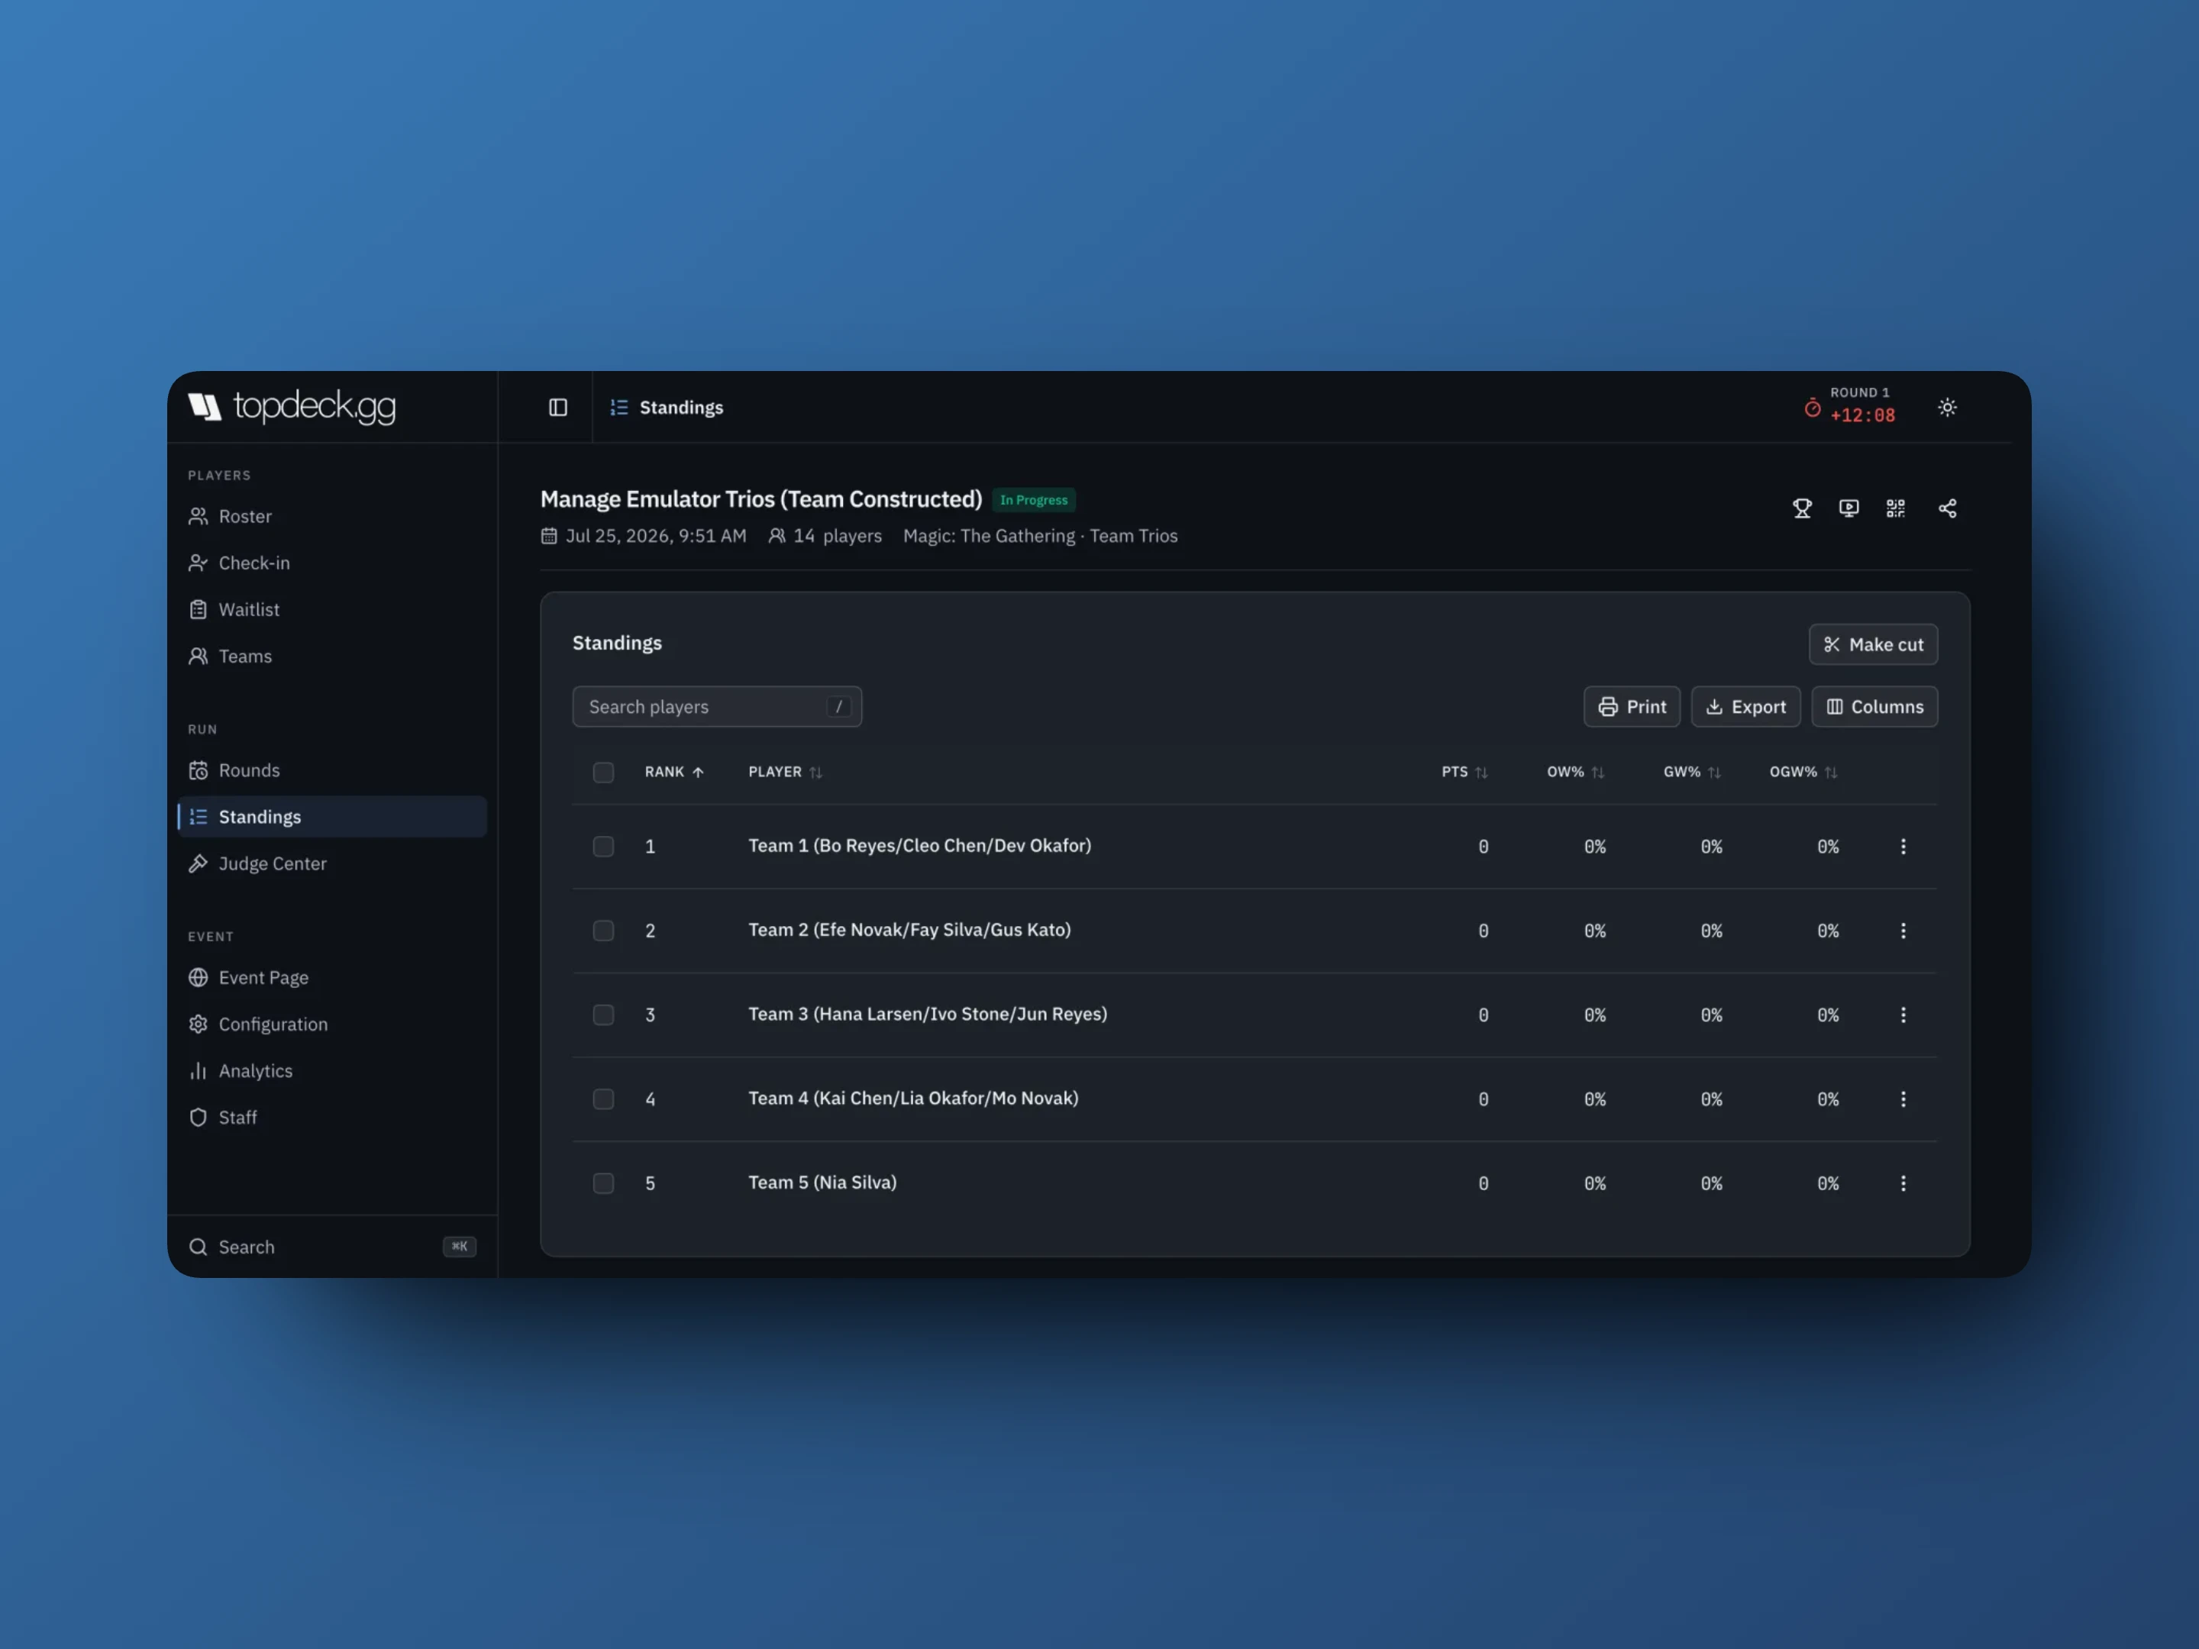This screenshot has width=2199, height=1649.
Task: Open the presentation display icon
Action: 1848,508
